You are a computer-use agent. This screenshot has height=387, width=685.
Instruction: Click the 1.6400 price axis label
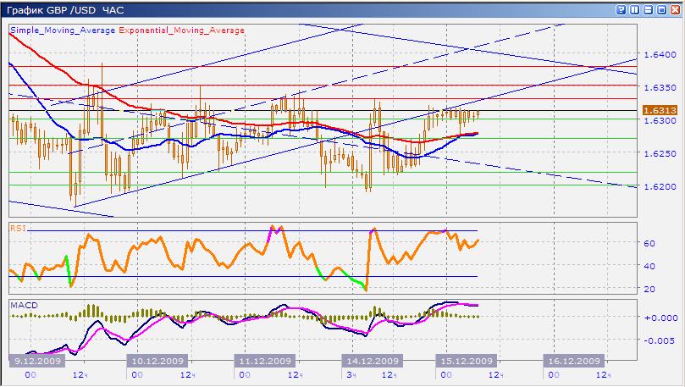click(x=660, y=55)
